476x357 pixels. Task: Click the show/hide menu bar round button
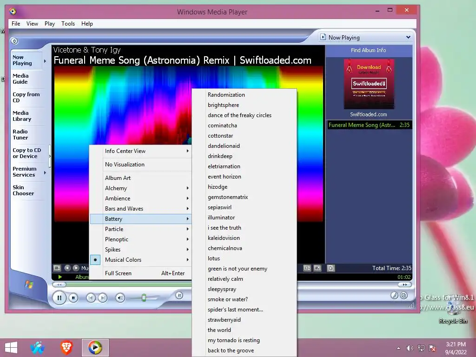14,41
